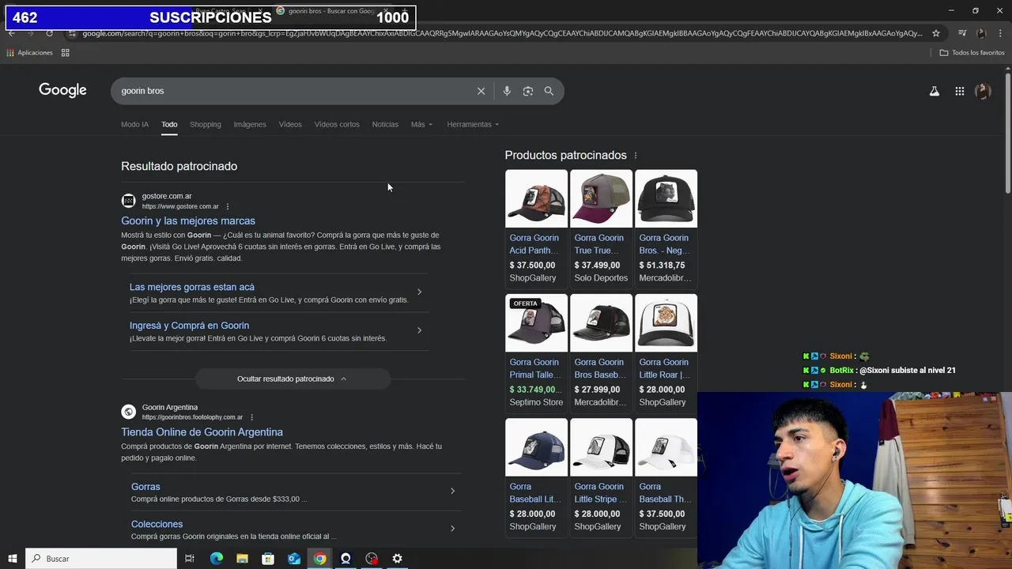This screenshot has width=1012, height=569.
Task: Open Gorra Goorin Little Stripe product thumbnail
Action: tap(601, 447)
